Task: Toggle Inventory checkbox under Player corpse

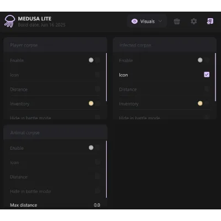Action: (98, 103)
